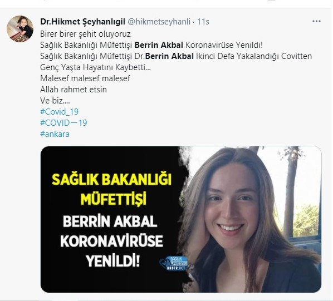
Task: Click the line 'Birer birer şehit oluyoruz'
Action: click(x=85, y=34)
